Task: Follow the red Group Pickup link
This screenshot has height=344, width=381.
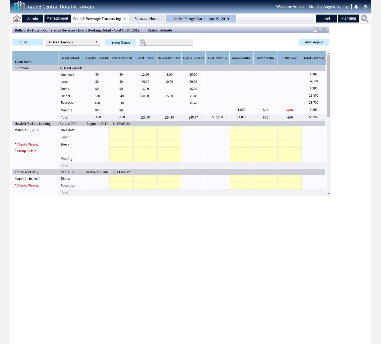Action: click(26, 151)
